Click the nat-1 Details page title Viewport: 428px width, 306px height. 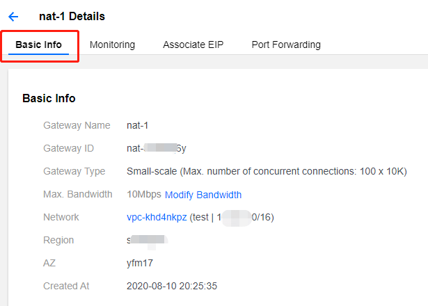tap(72, 17)
